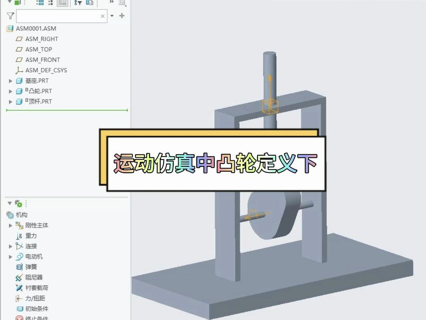Select ASM_DEF_CSYS coordinate system
426x320 pixels.
click(46, 70)
